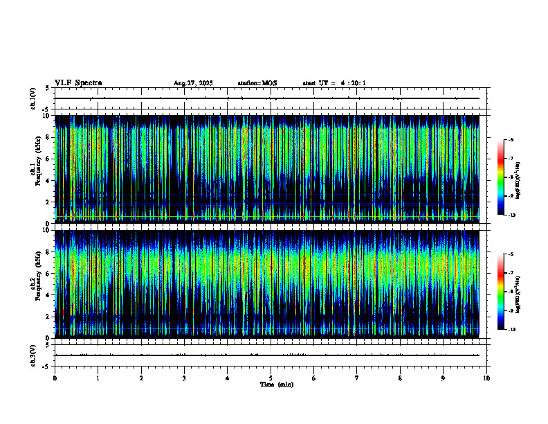This screenshot has height=424, width=548.
Task: Click the ch.1 voltage waveform trace panel
Action: pos(272,98)
